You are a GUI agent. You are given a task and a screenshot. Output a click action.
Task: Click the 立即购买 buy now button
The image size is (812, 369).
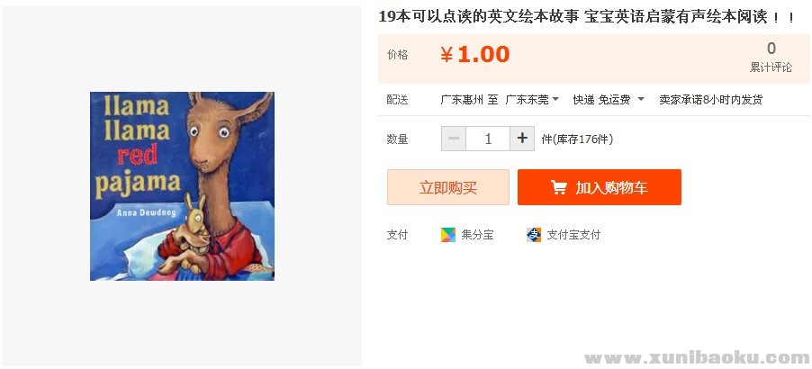[448, 187]
